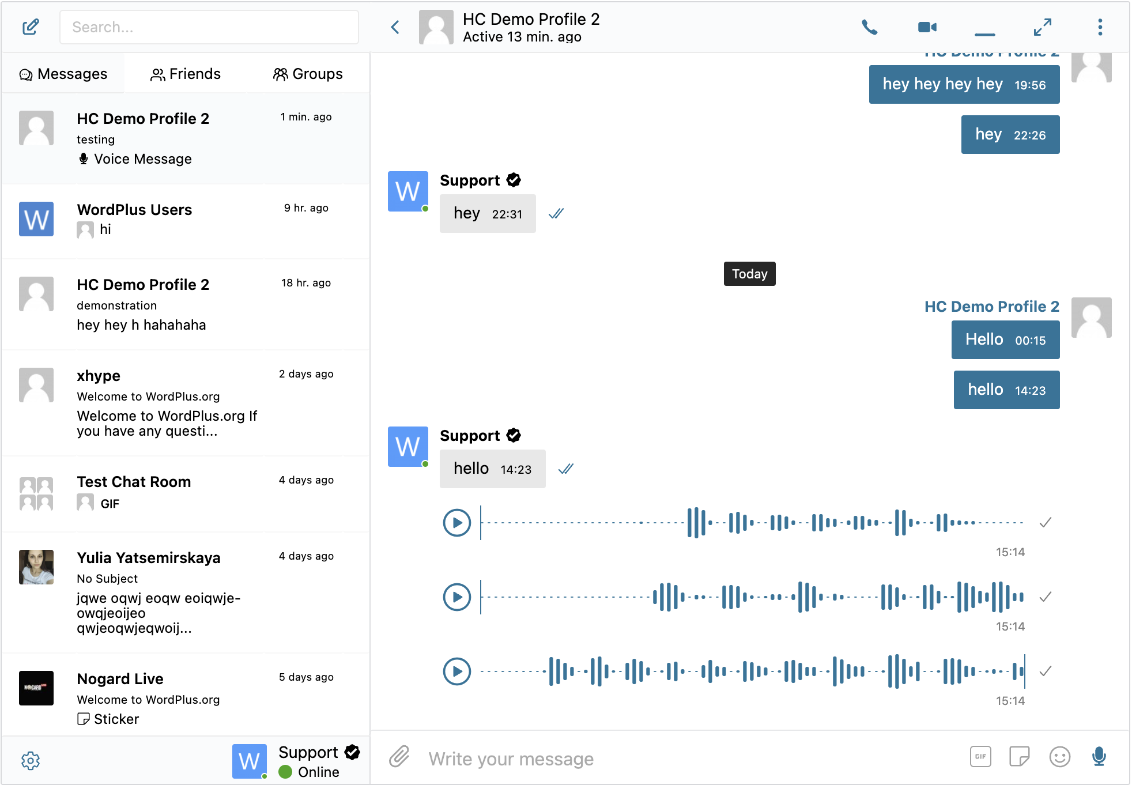This screenshot has width=1132, height=785.
Task: Play the first voice message from Support
Action: click(456, 522)
